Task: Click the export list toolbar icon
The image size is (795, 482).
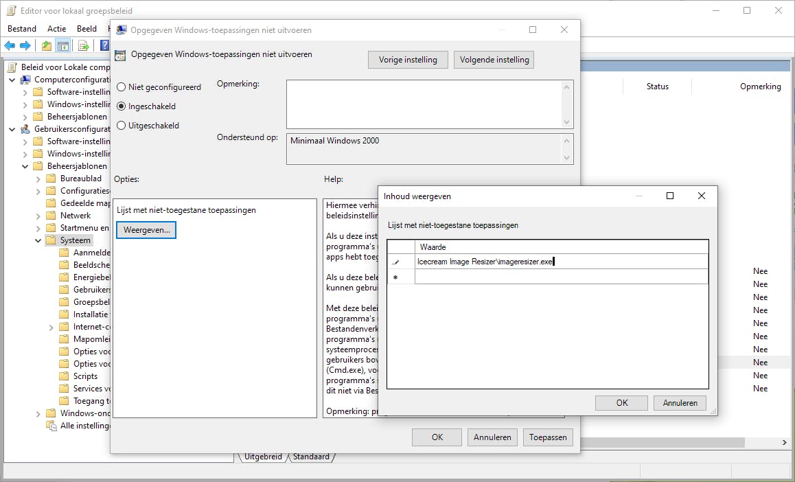Action: (x=84, y=45)
